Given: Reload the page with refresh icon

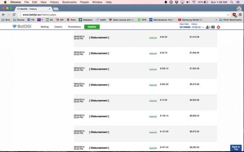Looking at the screenshot, I should (14, 15).
